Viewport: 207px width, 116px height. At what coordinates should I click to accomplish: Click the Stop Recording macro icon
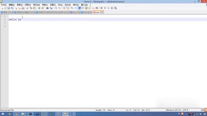click(x=105, y=8)
